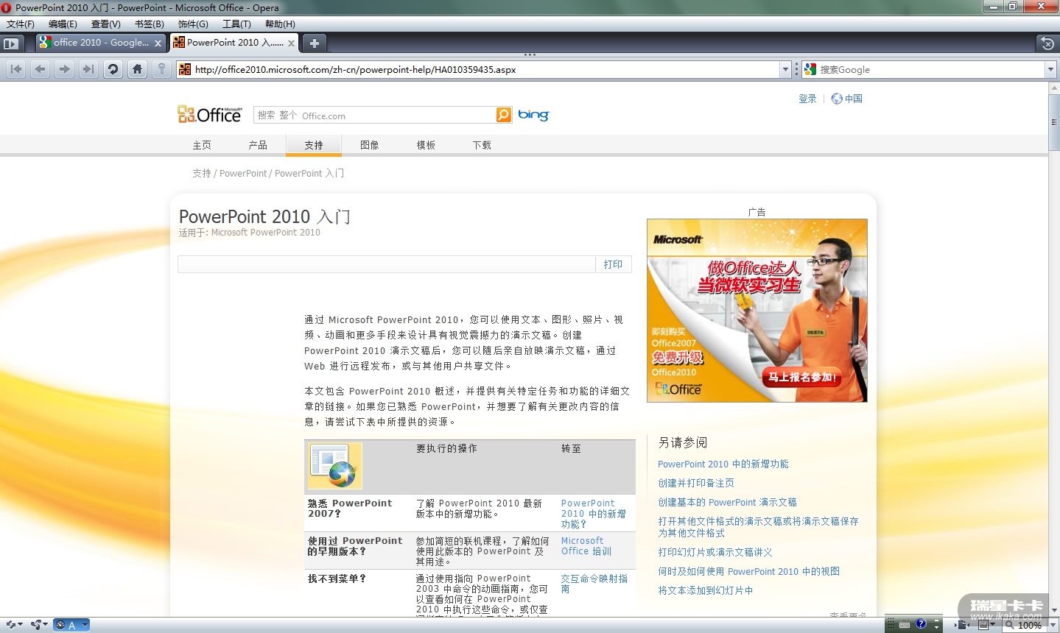
Task: Click the Google icon in the search field
Action: pyautogui.click(x=810, y=69)
